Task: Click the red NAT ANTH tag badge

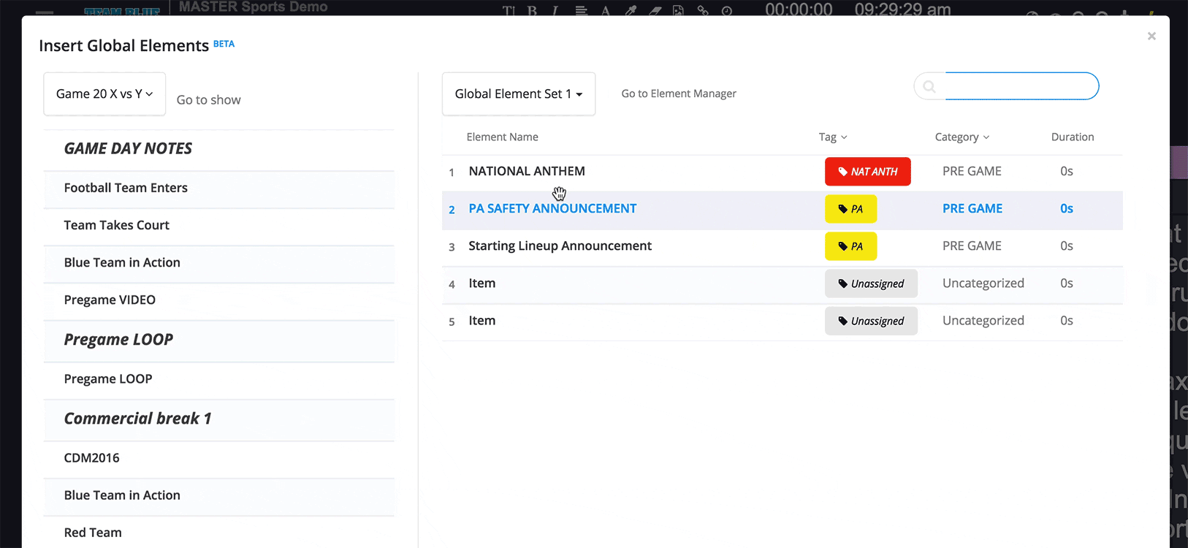Action: click(867, 172)
